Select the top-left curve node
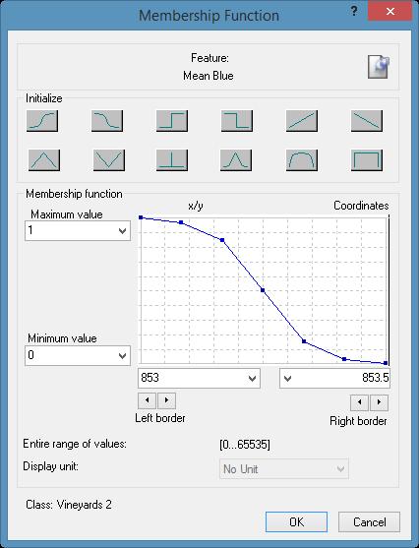This screenshot has height=548, width=419. coord(141,217)
